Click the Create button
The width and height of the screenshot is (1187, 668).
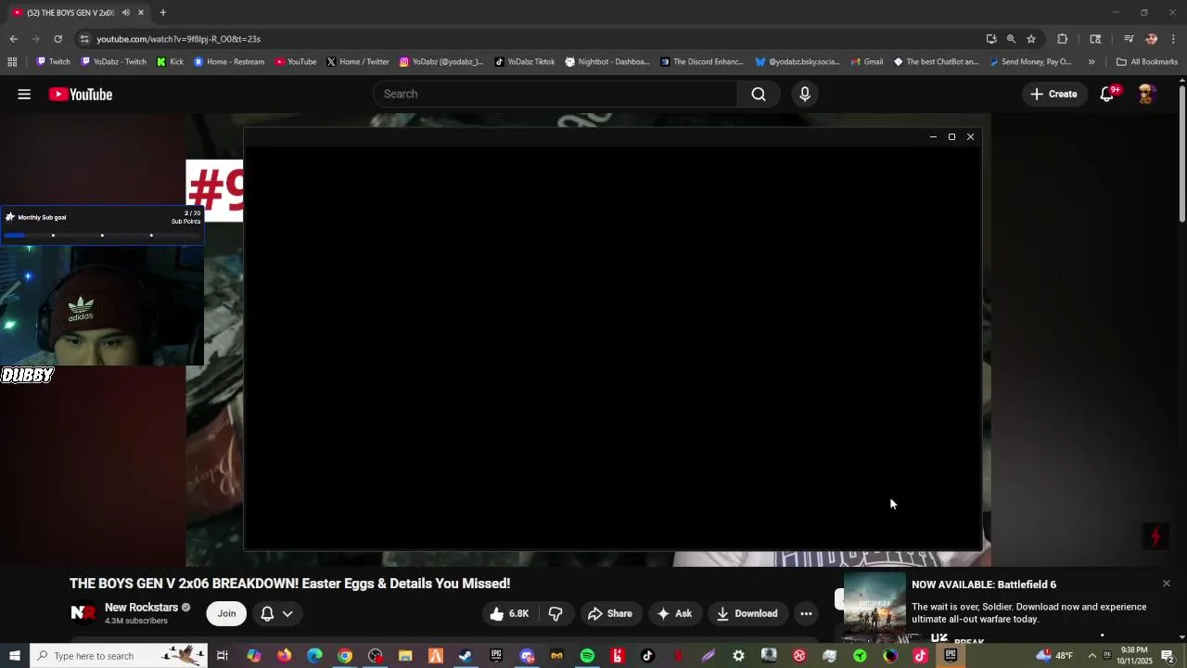(x=1053, y=94)
